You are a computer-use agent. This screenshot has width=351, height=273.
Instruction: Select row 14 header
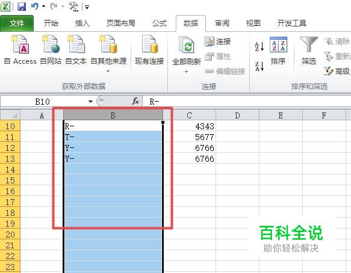[x=10, y=169]
